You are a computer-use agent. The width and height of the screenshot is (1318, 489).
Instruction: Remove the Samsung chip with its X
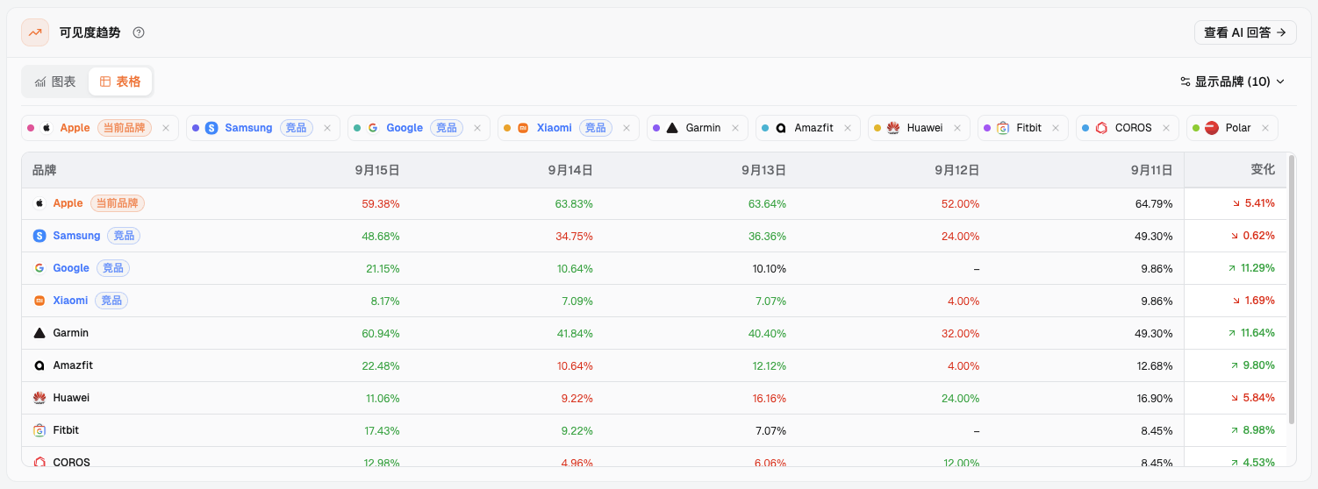pos(327,128)
